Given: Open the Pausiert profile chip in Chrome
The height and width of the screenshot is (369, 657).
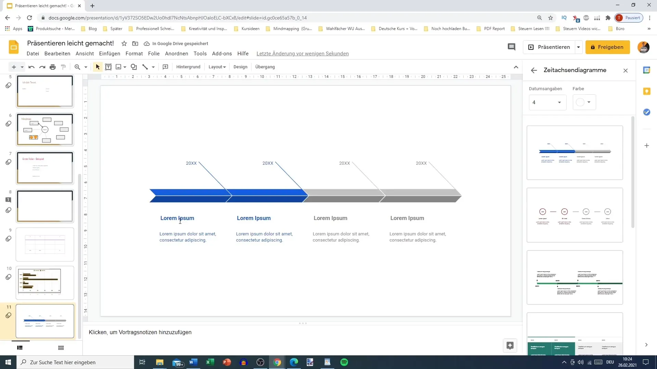Looking at the screenshot, I should (x=629, y=18).
